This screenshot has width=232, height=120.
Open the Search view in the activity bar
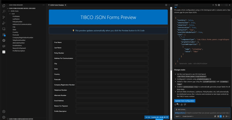pos(4,11)
